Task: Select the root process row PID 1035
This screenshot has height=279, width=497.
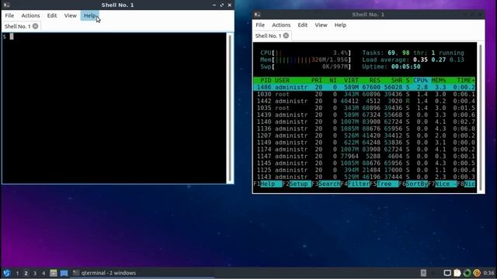Action: coord(364,108)
